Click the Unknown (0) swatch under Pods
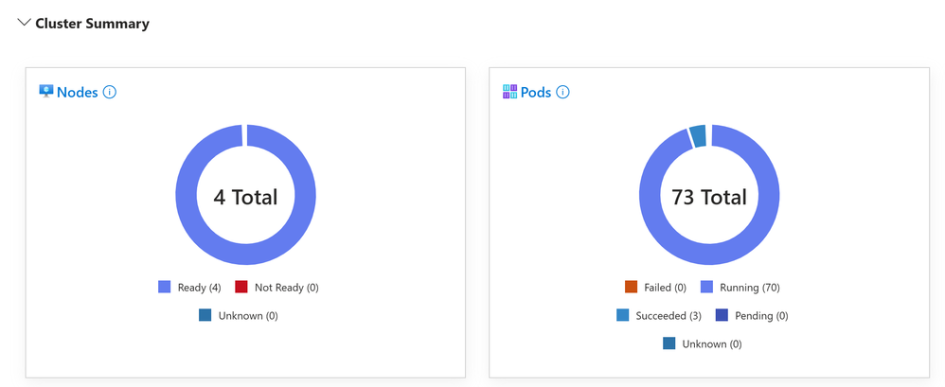 (669, 343)
